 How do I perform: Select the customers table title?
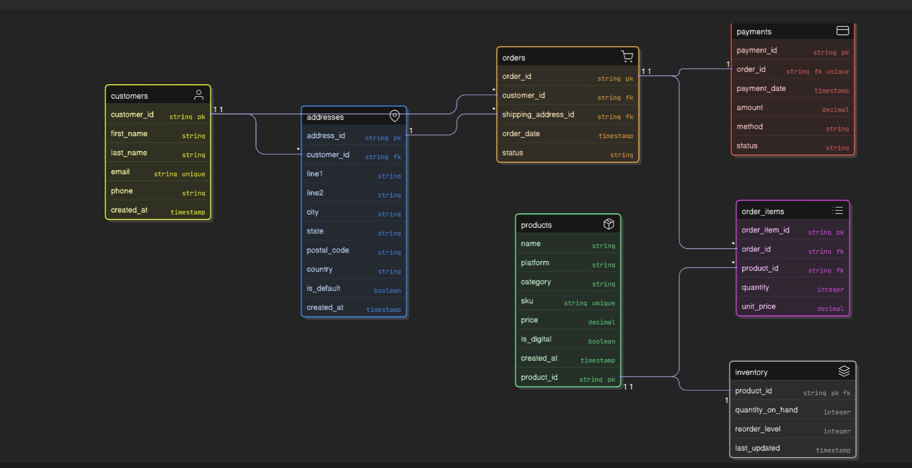[x=130, y=96]
